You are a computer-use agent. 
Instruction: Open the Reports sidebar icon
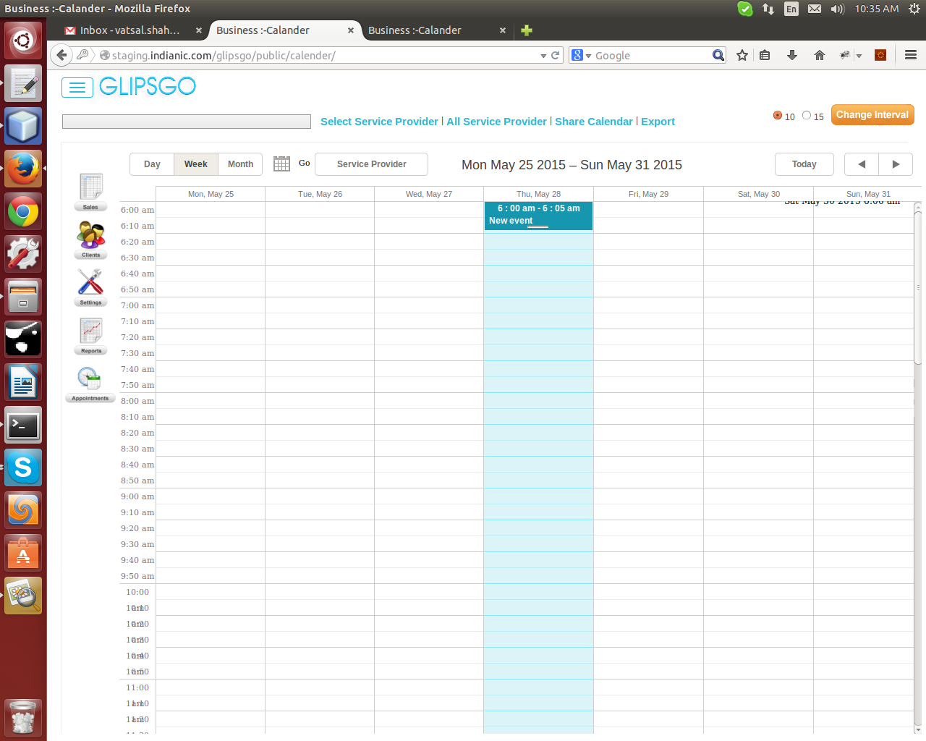91,336
